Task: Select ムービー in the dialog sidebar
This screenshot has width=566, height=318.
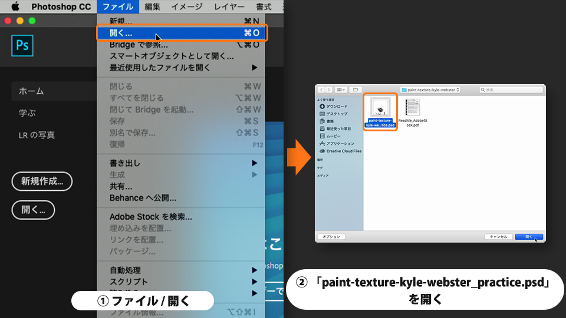Action: [330, 136]
